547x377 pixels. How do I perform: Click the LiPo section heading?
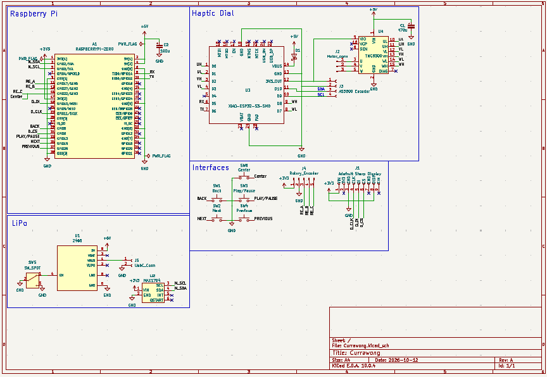pos(20,223)
